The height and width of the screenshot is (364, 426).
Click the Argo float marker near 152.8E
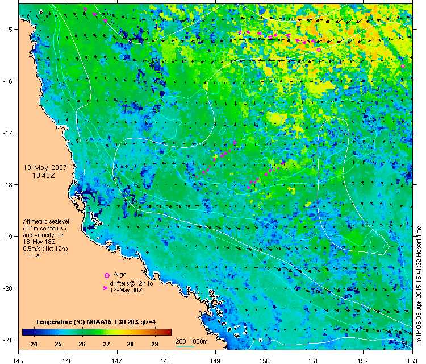coord(403,66)
